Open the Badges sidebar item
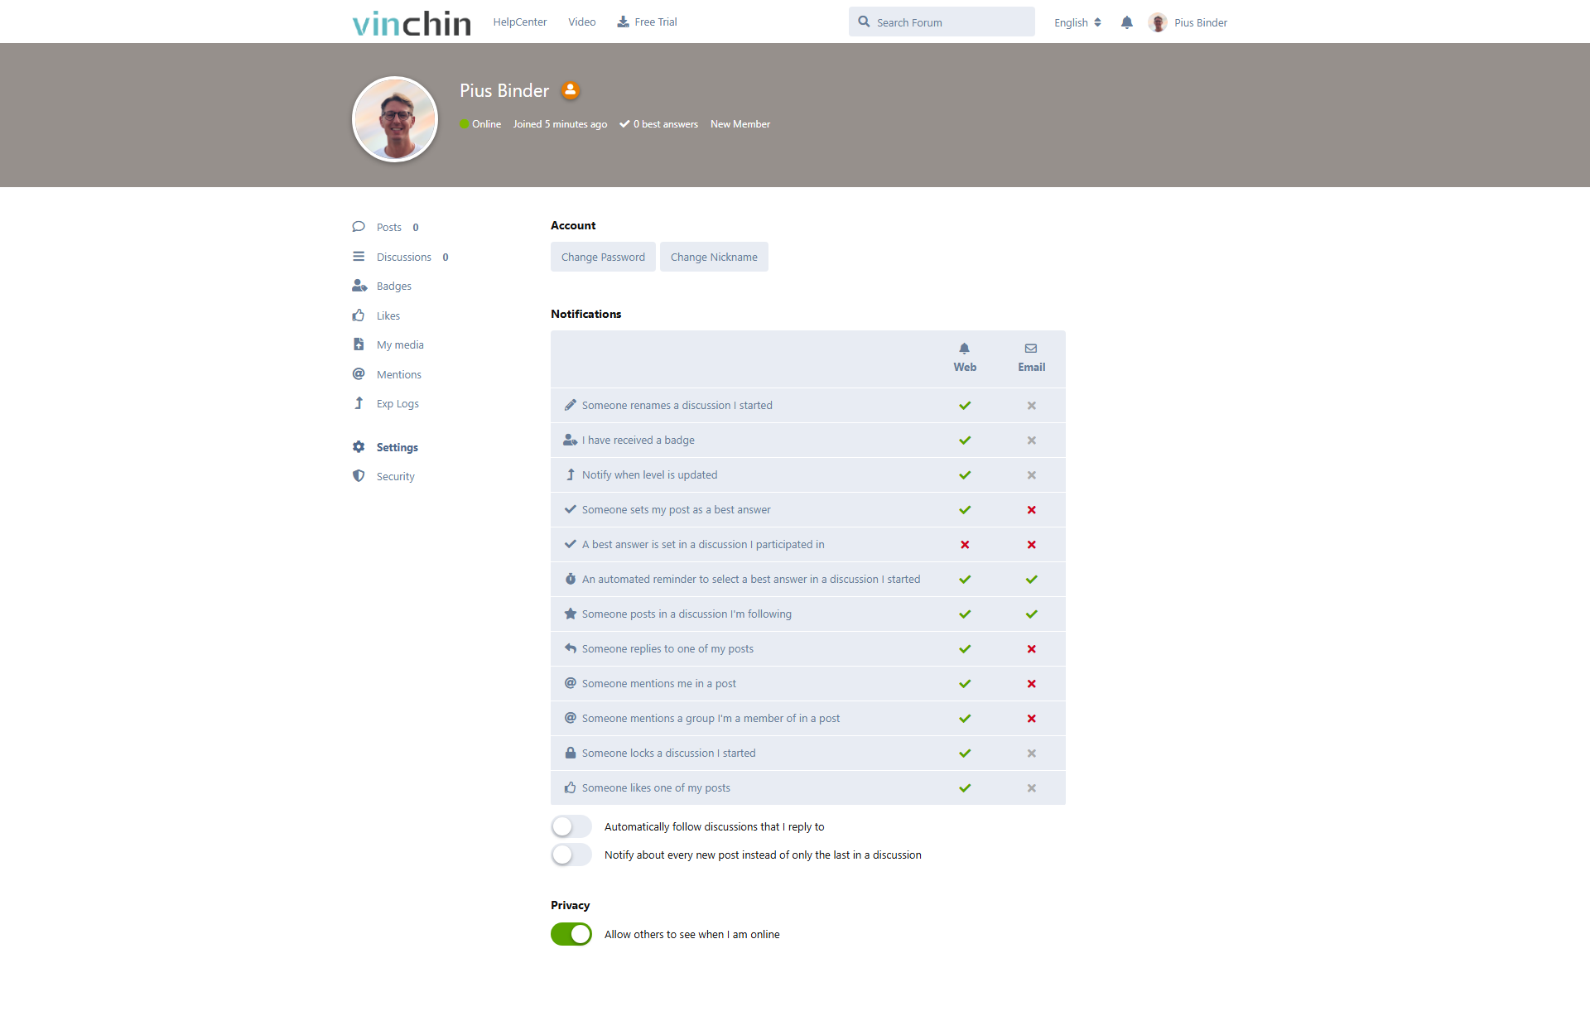The image size is (1590, 1016). pyautogui.click(x=393, y=287)
